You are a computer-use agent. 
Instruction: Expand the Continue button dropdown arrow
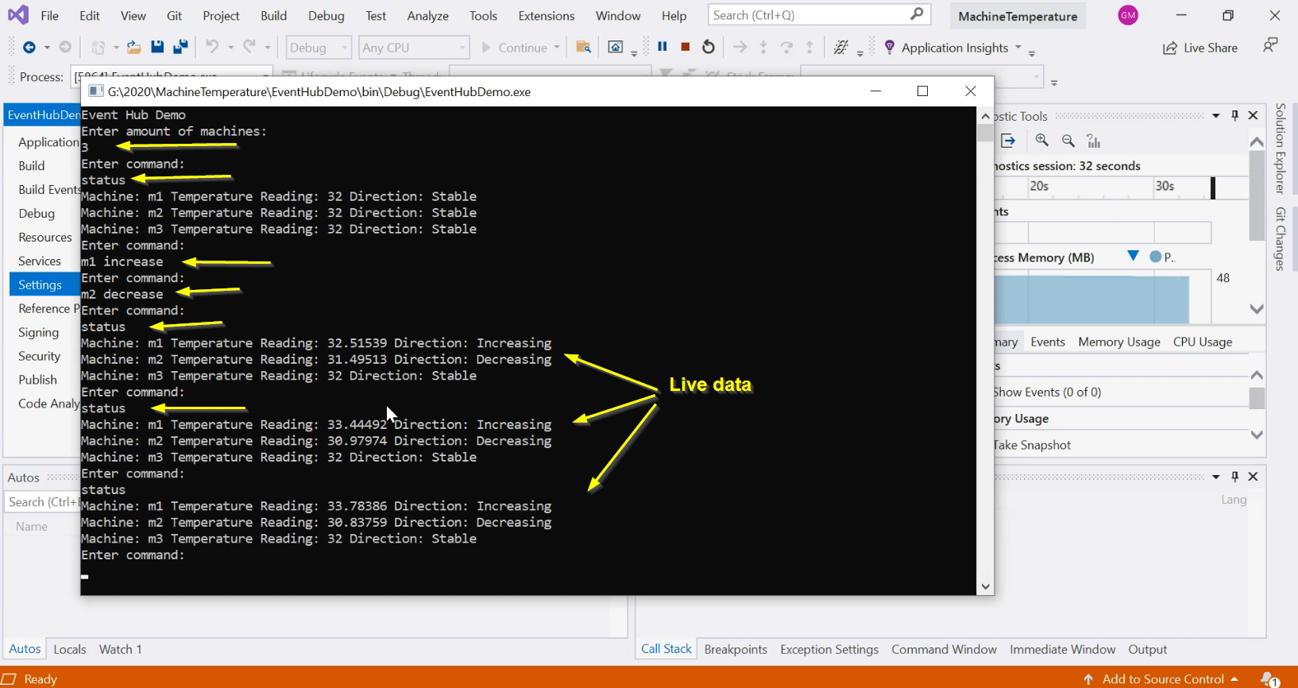[557, 48]
